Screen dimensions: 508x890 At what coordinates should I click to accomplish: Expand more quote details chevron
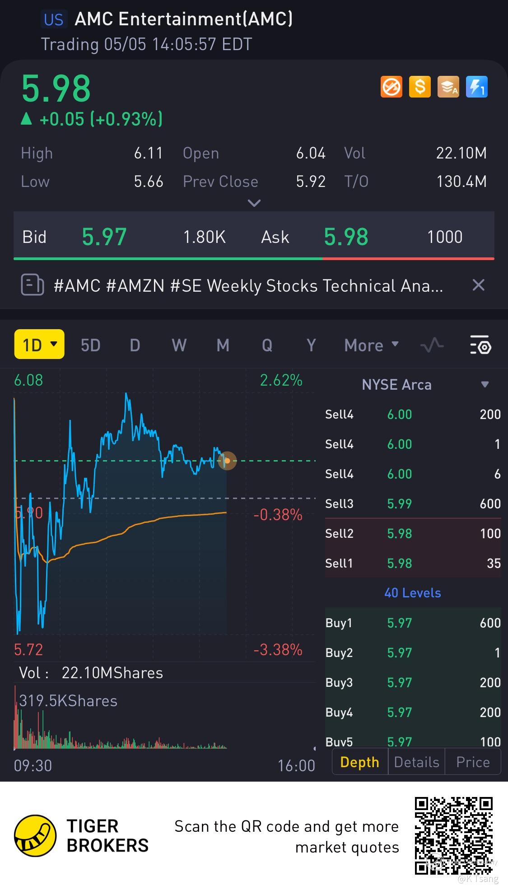(254, 203)
